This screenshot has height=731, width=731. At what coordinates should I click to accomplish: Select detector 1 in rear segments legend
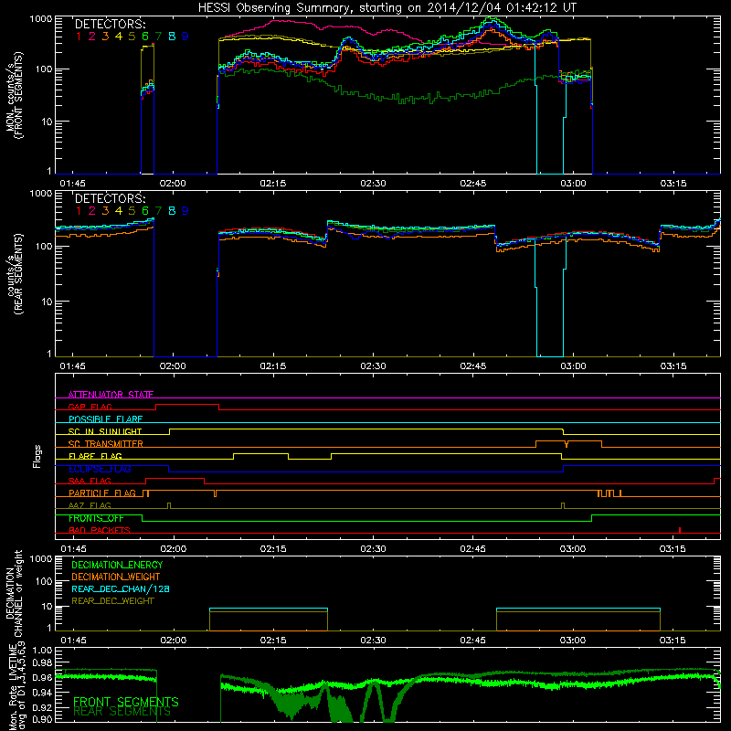pos(79,211)
